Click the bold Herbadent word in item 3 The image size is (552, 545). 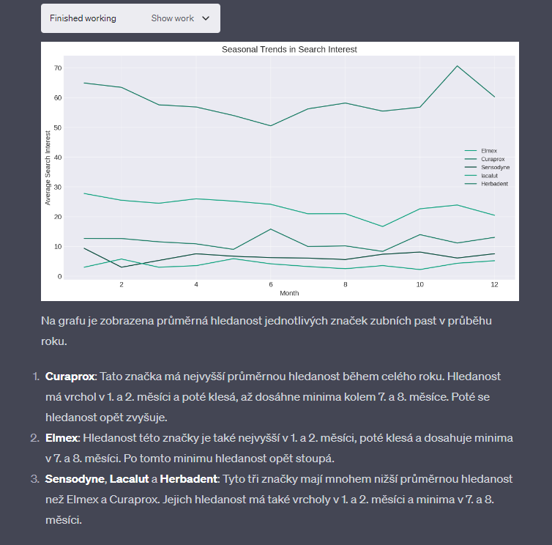[x=189, y=479]
